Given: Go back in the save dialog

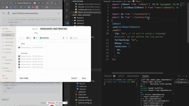Looking at the screenshot, I should (x=20, y=38).
